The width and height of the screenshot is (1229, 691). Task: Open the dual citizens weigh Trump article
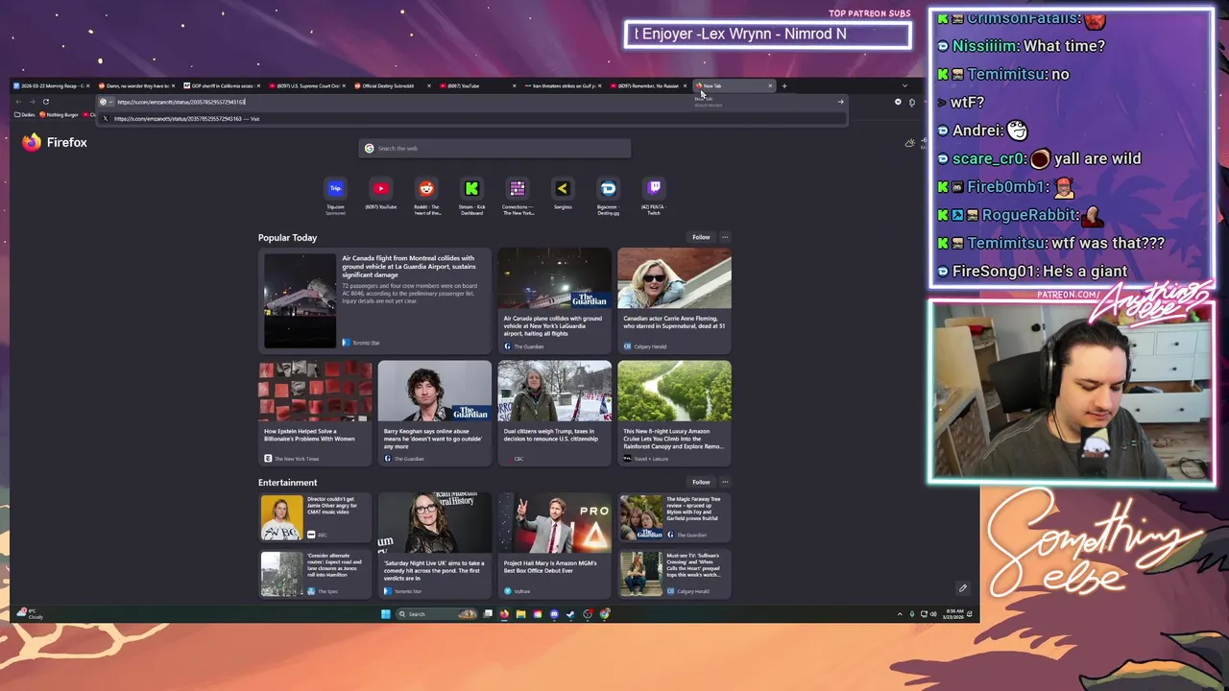[x=554, y=413]
